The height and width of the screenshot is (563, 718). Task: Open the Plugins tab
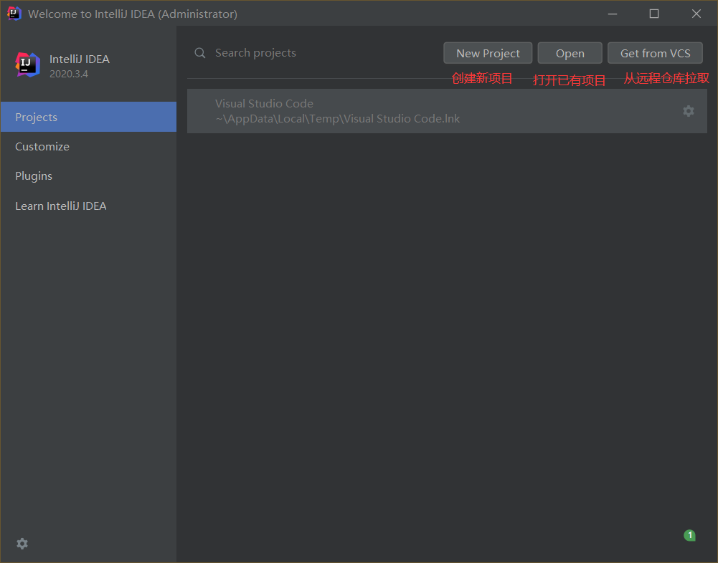[x=34, y=176]
